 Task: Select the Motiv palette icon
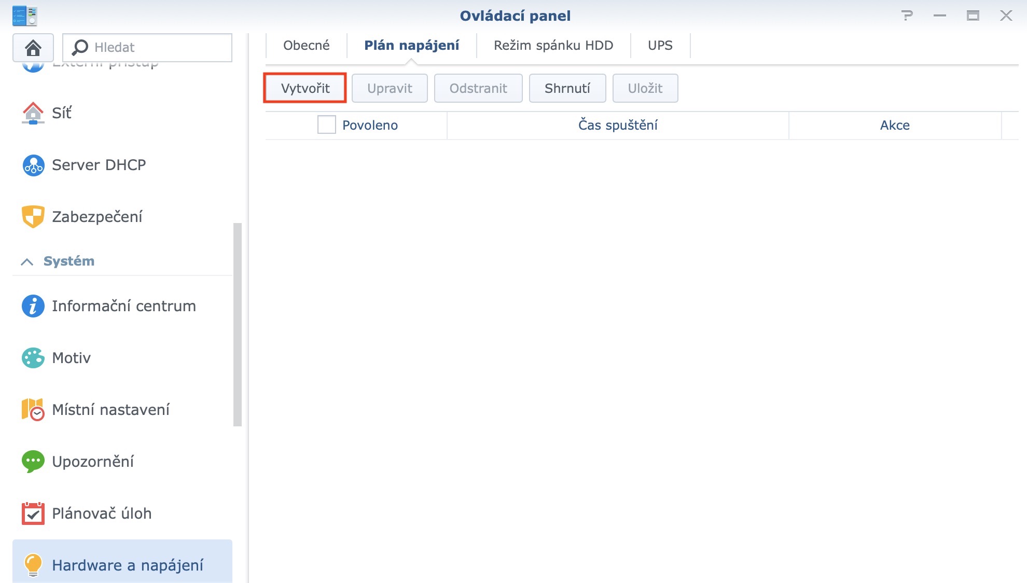pos(33,358)
